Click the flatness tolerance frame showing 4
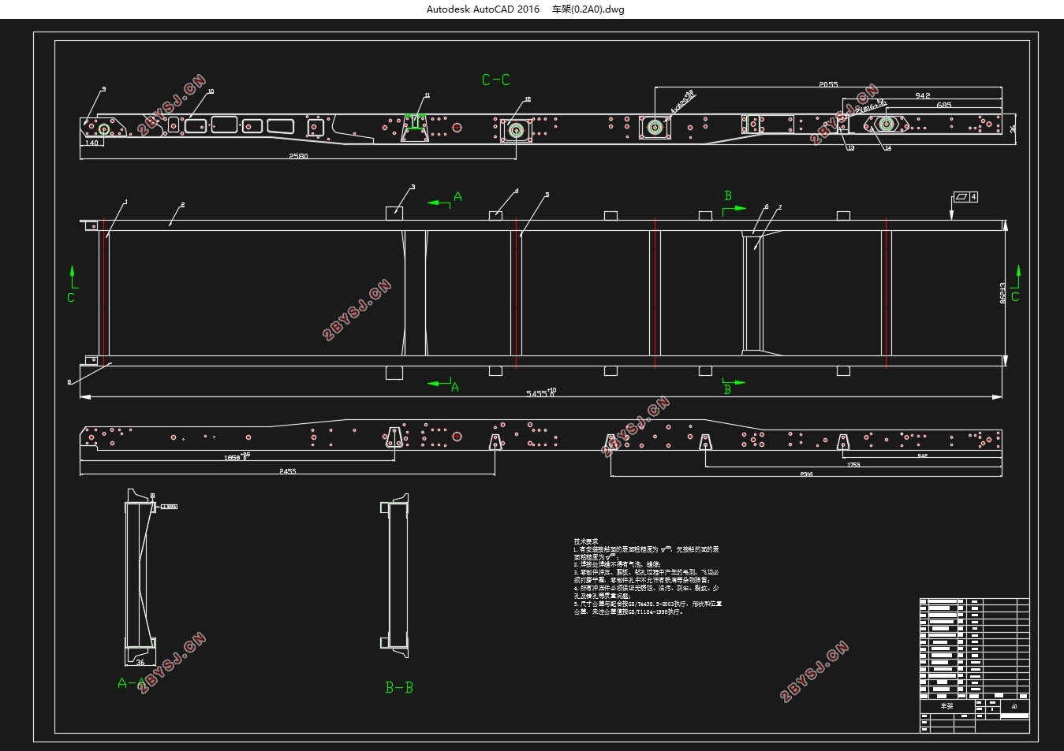The width and height of the screenshot is (1064, 751). pos(966,196)
